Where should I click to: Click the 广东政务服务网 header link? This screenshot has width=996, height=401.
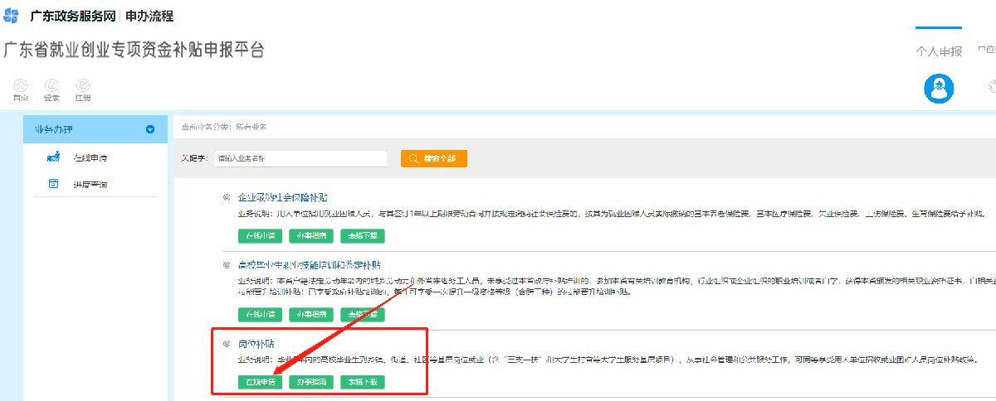(x=74, y=17)
